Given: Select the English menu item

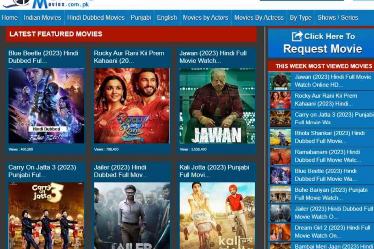Looking at the screenshot, I should coord(167,18).
